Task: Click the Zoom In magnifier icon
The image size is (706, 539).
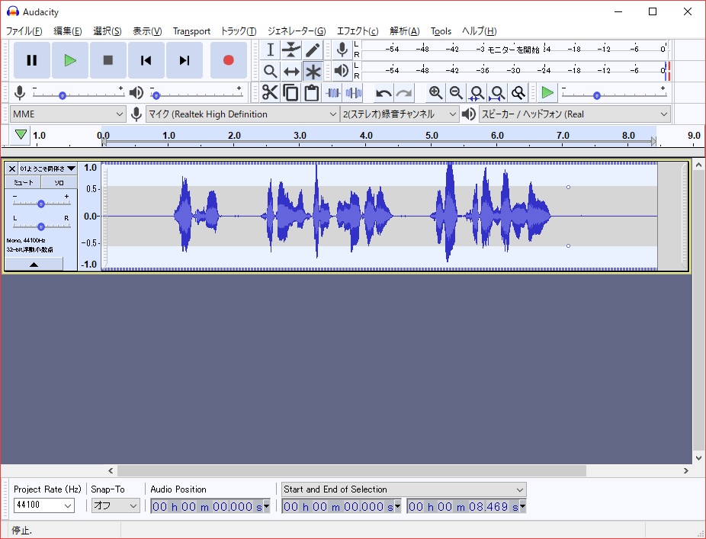Action: (x=435, y=92)
